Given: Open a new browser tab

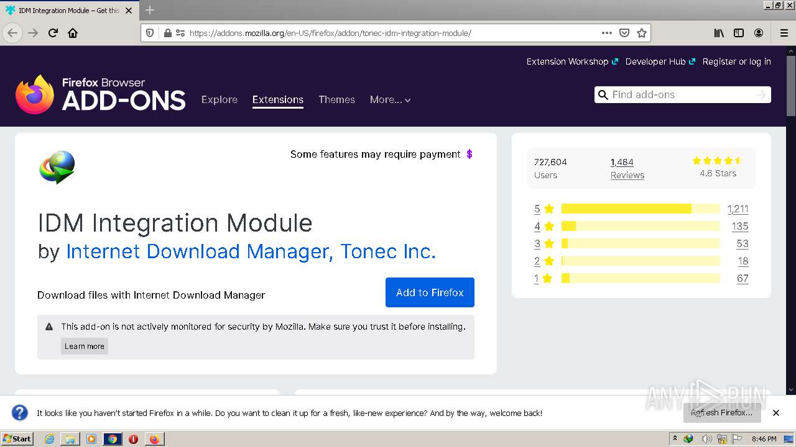Looking at the screenshot, I should pos(150,10).
